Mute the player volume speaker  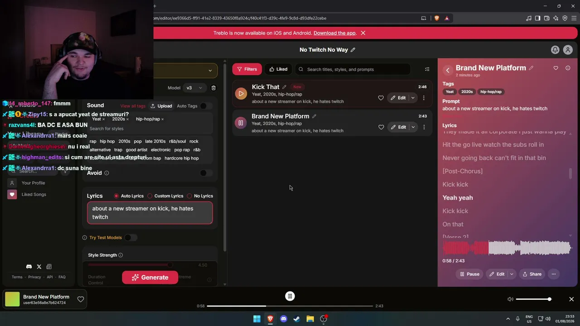510,299
